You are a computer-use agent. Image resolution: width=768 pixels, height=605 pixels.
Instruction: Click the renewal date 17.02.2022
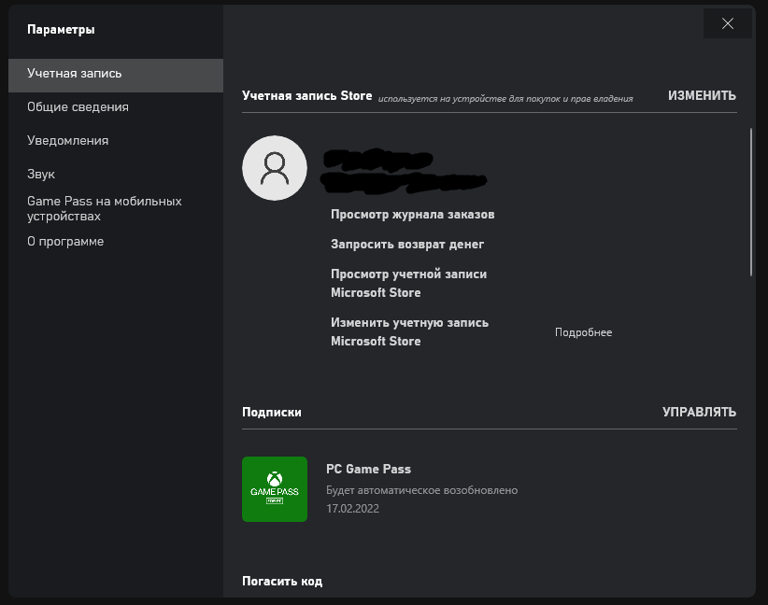pos(352,509)
